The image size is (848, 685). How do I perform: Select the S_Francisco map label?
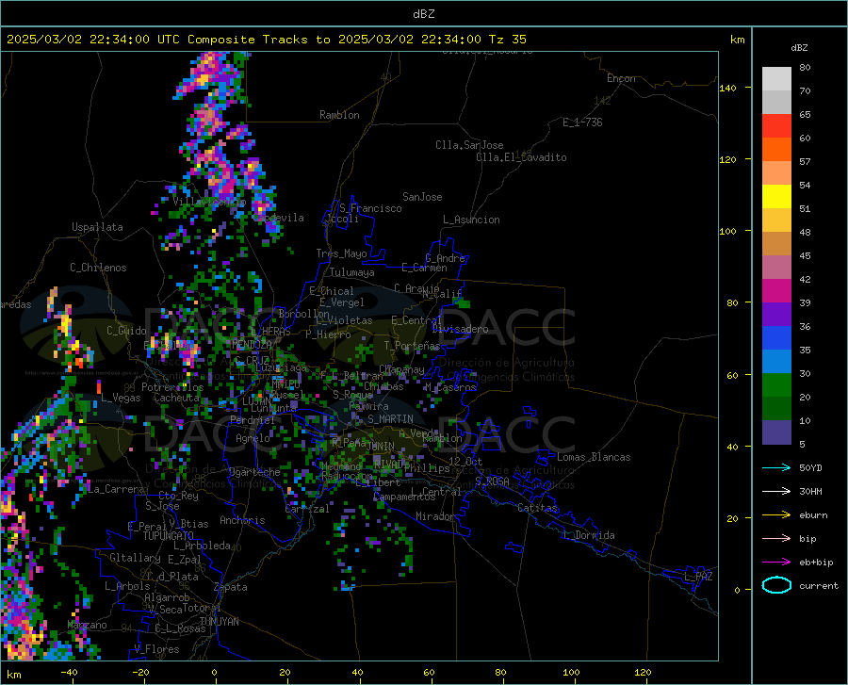(370, 208)
